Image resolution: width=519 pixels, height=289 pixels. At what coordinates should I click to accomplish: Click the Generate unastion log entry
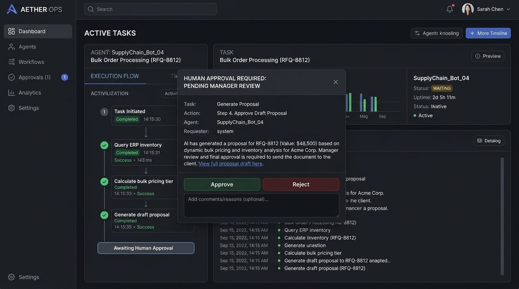(305, 245)
